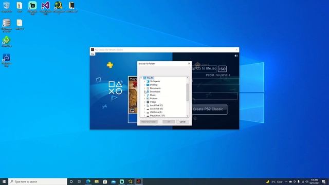This screenshot has height=185, width=329.
Task: Open the zipped folder beside the database shortcut
Action: click(x=20, y=24)
